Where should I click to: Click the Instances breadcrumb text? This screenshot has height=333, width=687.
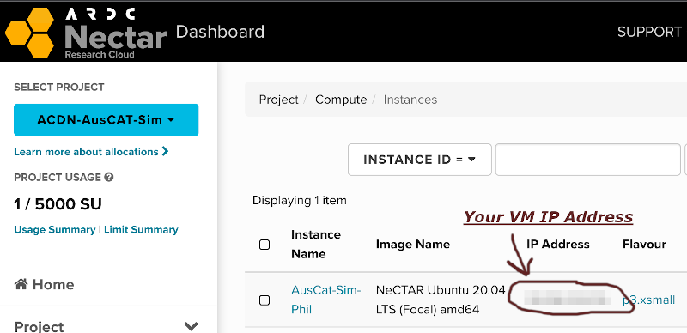pos(410,100)
